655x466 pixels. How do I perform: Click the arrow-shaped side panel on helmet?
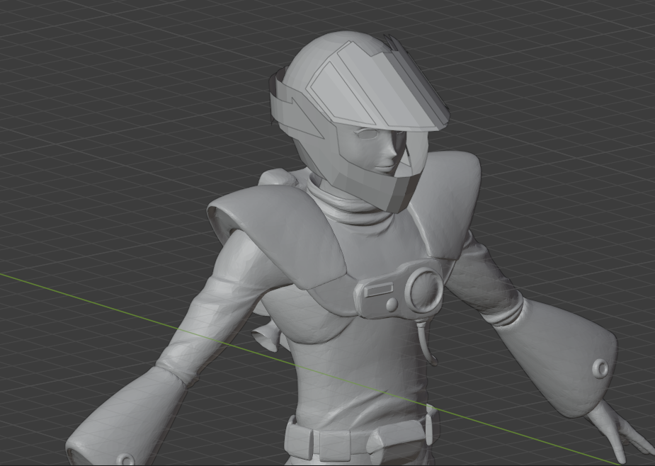[x=308, y=119]
